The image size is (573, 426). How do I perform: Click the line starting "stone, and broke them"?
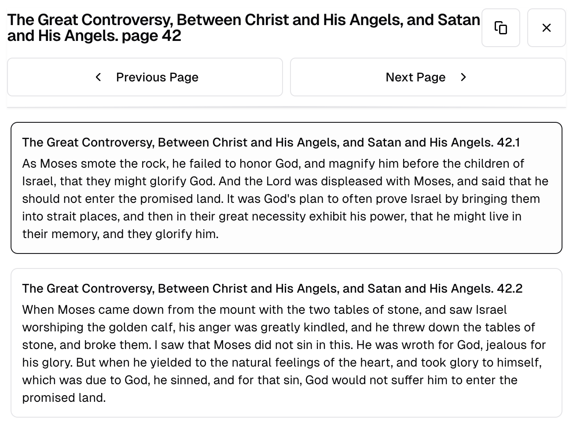[x=283, y=345]
